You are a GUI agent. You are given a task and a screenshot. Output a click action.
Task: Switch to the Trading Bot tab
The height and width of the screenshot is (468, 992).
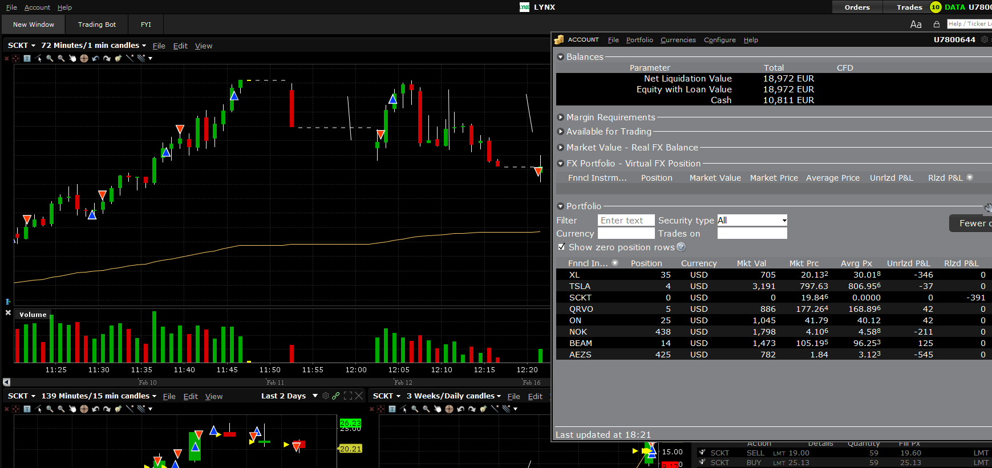[x=97, y=25]
